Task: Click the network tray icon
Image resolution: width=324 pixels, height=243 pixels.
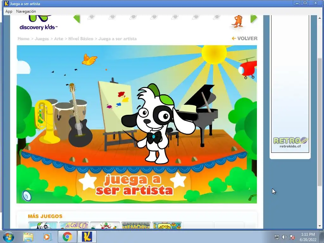Action: tap(277, 237)
